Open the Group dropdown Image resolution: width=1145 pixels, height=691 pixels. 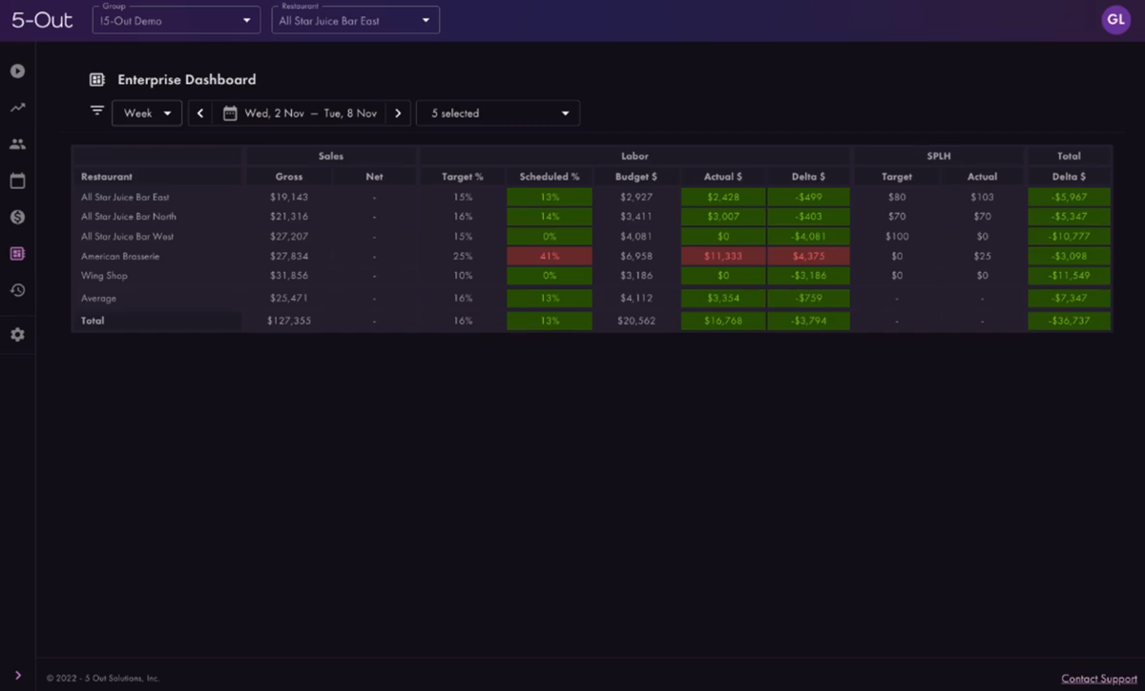point(177,20)
